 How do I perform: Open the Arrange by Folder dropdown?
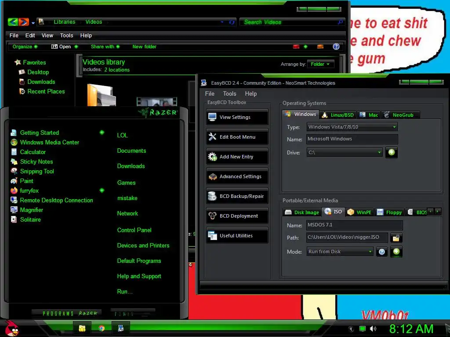click(x=320, y=64)
